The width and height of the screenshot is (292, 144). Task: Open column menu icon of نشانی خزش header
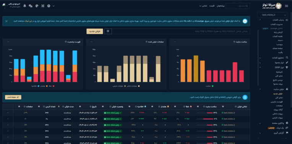point(223,107)
